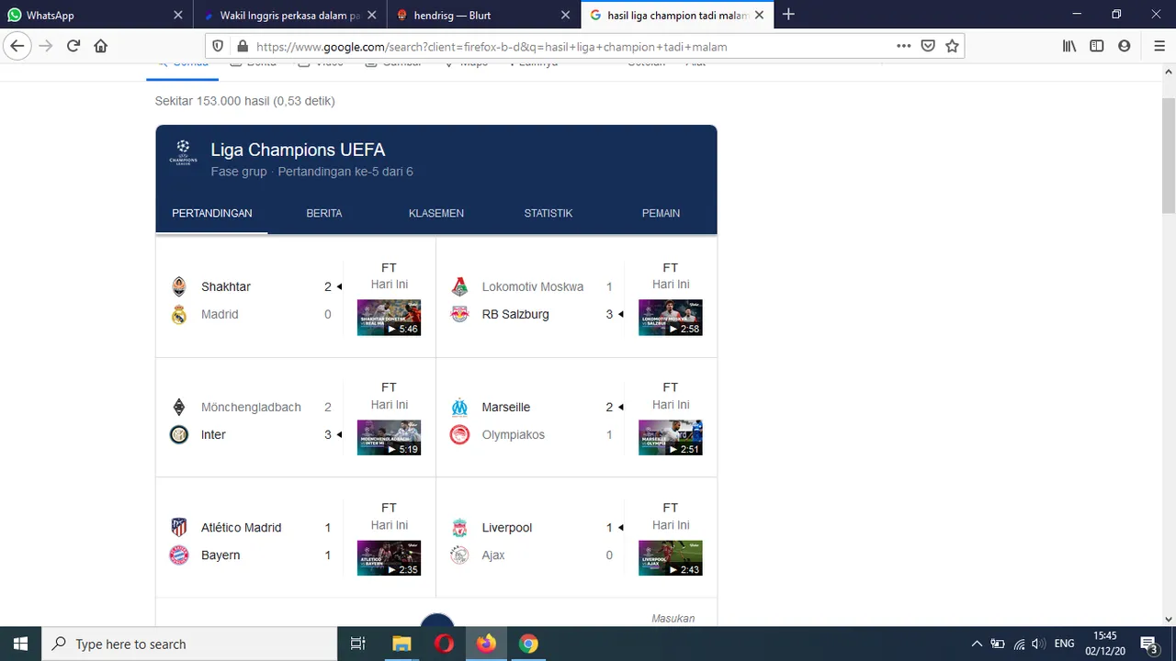Image resolution: width=1176 pixels, height=661 pixels.
Task: Open the Firefox Library panel
Action: pyautogui.click(x=1069, y=46)
